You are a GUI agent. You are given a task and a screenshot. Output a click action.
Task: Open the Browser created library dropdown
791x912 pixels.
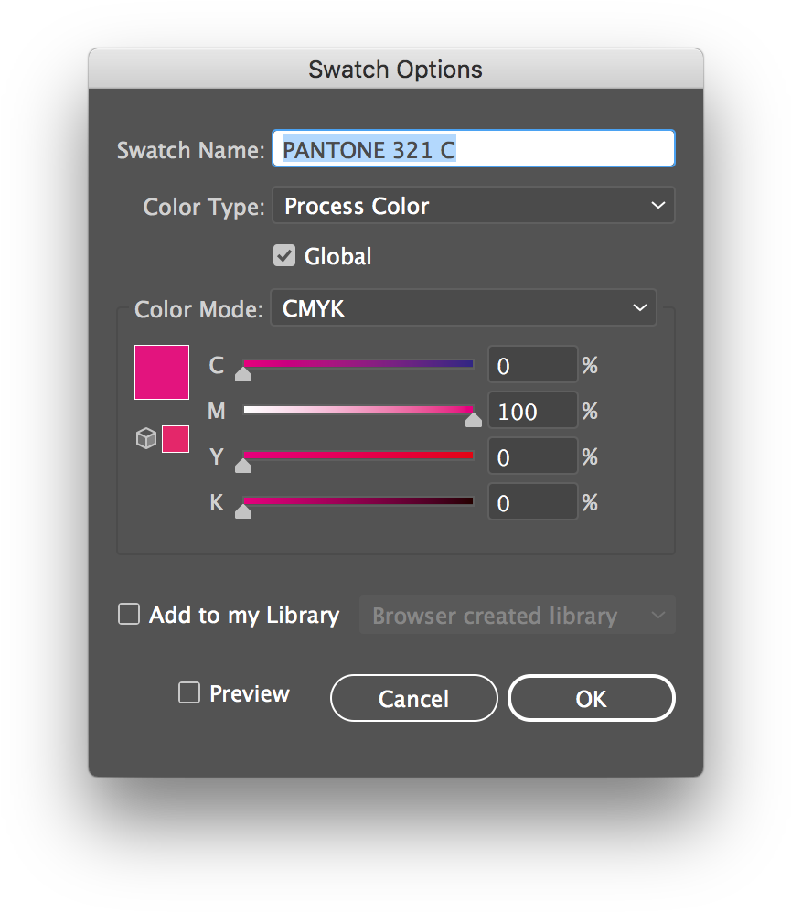pos(518,616)
